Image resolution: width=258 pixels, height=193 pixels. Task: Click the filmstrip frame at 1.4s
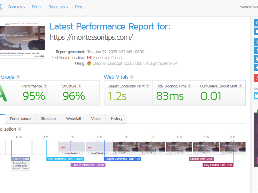(126, 147)
